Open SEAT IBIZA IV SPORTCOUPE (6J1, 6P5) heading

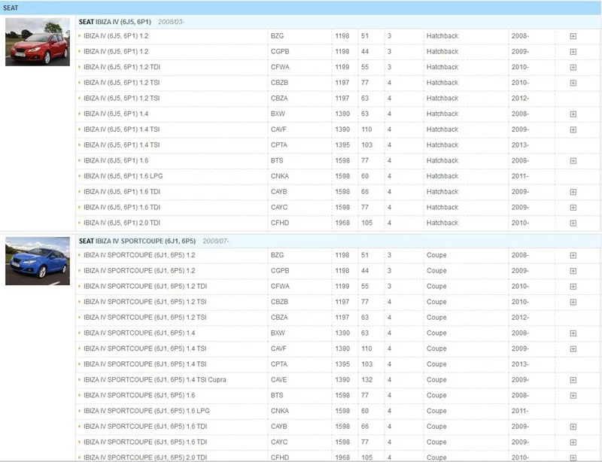tap(137, 242)
